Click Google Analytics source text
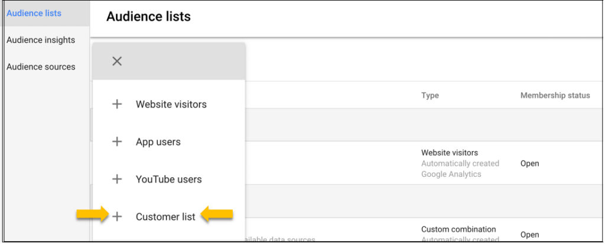Image resolution: width=605 pixels, height=244 pixels. (x=451, y=174)
